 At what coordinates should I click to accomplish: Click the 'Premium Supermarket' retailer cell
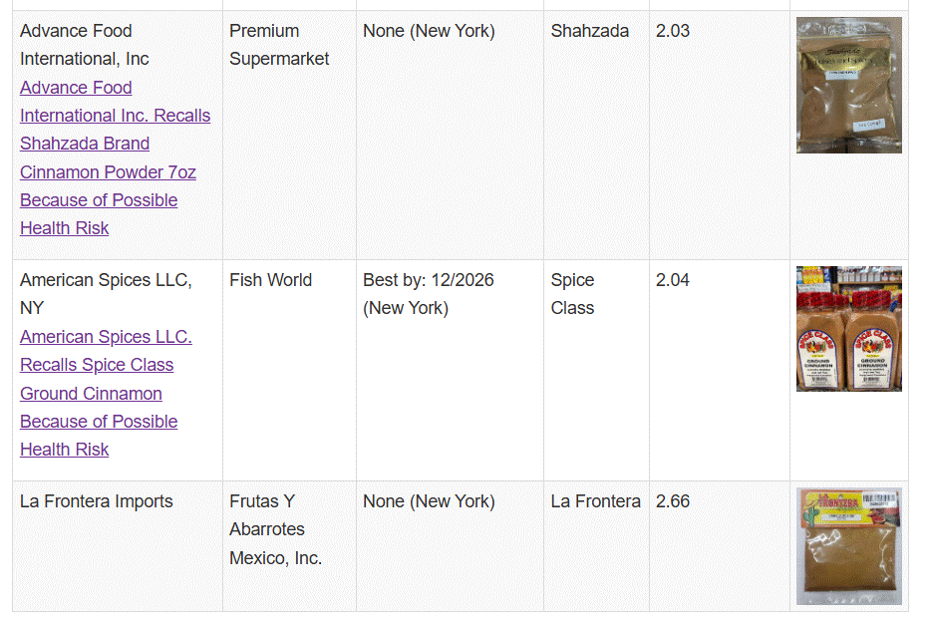(279, 45)
